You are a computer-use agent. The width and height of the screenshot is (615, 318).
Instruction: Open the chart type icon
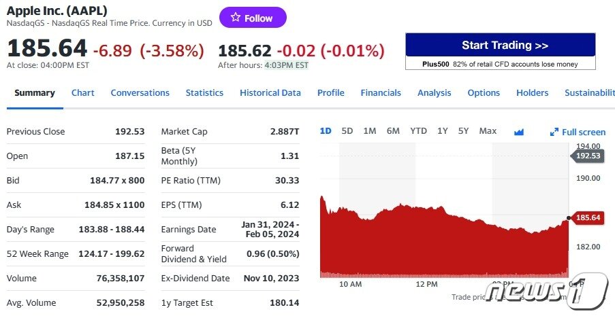(x=519, y=132)
